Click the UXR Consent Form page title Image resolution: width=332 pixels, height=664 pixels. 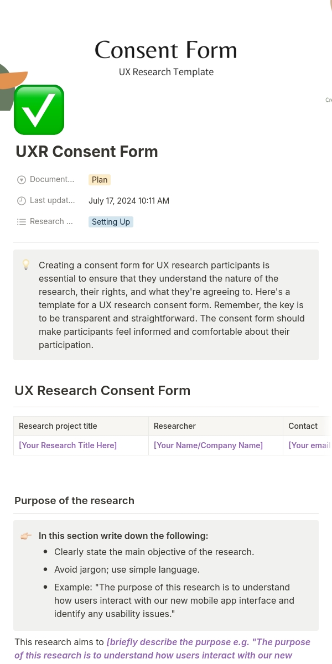(x=87, y=152)
